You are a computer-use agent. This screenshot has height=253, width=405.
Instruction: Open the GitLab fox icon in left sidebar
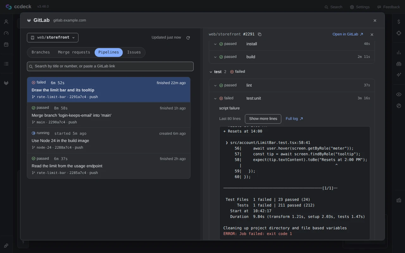click(6, 83)
